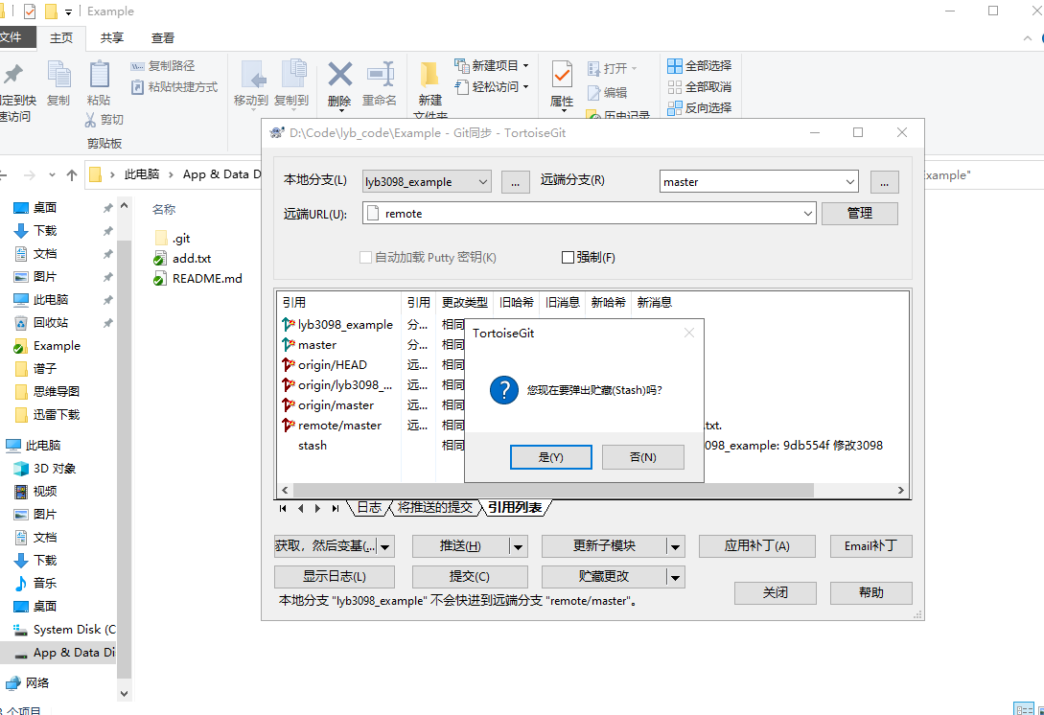1044x715 pixels.
Task: Click the browse button next to local branch
Action: point(516,182)
